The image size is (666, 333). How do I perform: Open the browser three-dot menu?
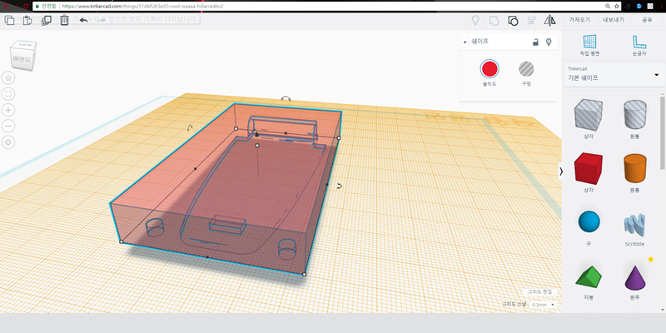pos(661,7)
